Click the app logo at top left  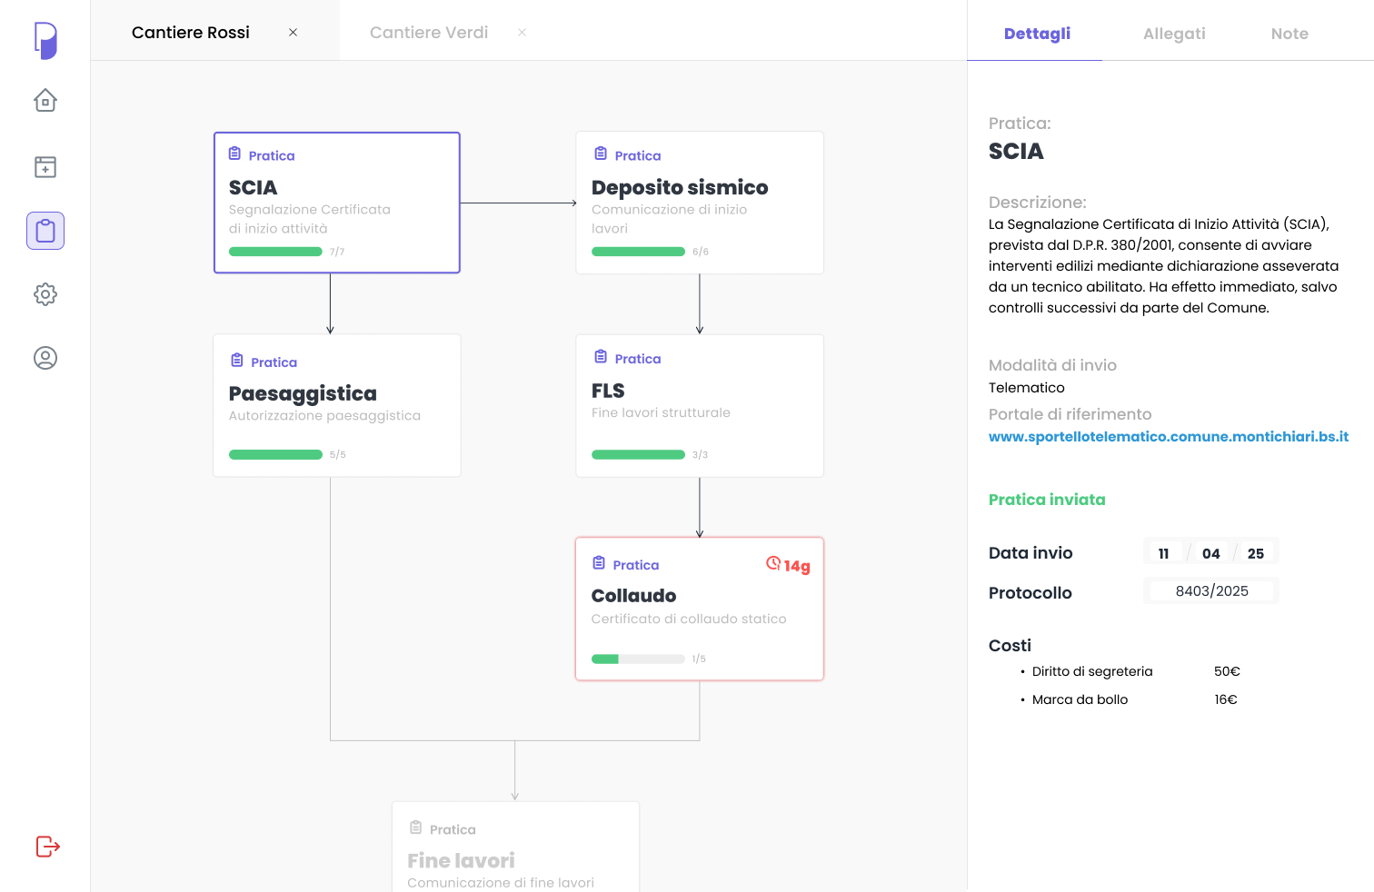(45, 41)
